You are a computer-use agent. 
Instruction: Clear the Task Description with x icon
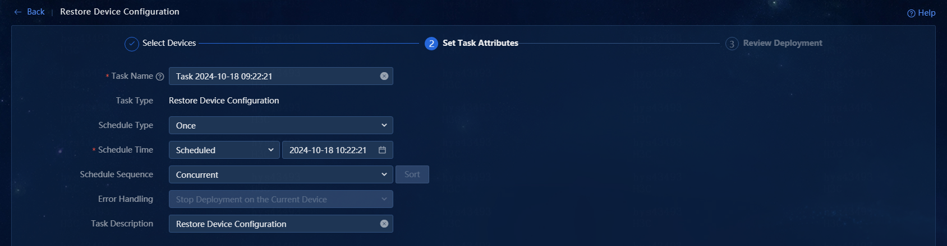tap(384, 224)
